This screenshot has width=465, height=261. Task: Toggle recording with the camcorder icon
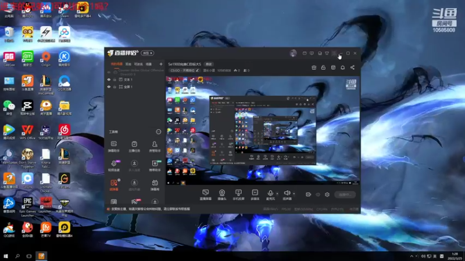click(x=309, y=194)
